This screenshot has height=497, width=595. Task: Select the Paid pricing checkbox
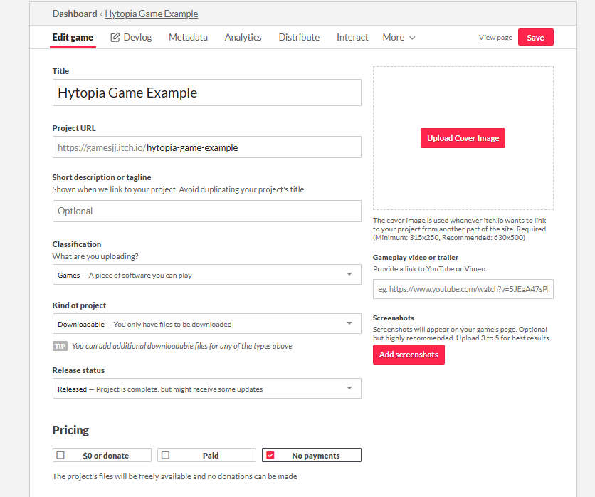point(165,455)
